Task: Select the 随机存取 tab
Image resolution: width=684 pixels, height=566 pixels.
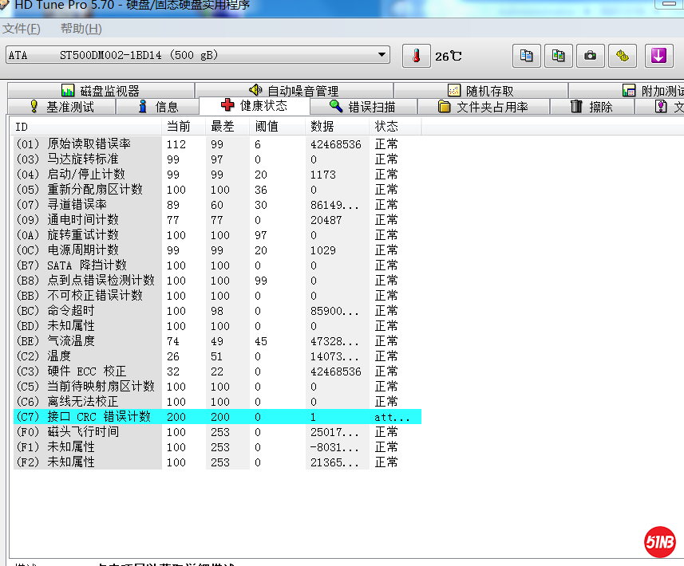Action: [480, 91]
